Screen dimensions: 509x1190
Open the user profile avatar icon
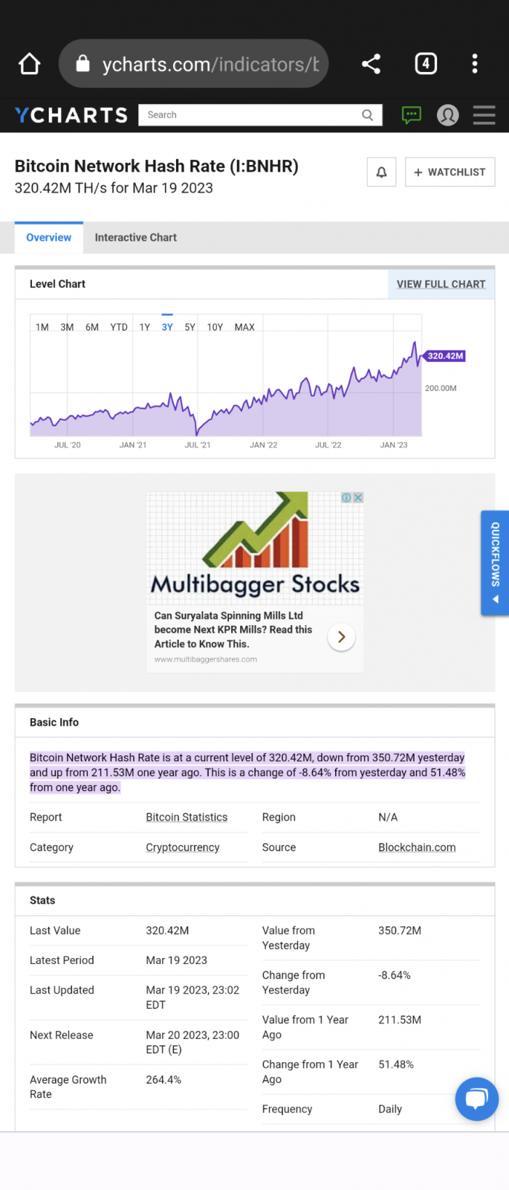(x=448, y=115)
